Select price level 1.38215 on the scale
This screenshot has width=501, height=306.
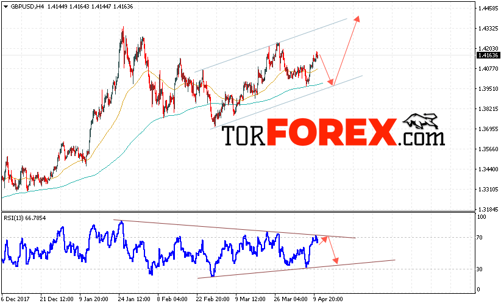click(x=488, y=109)
